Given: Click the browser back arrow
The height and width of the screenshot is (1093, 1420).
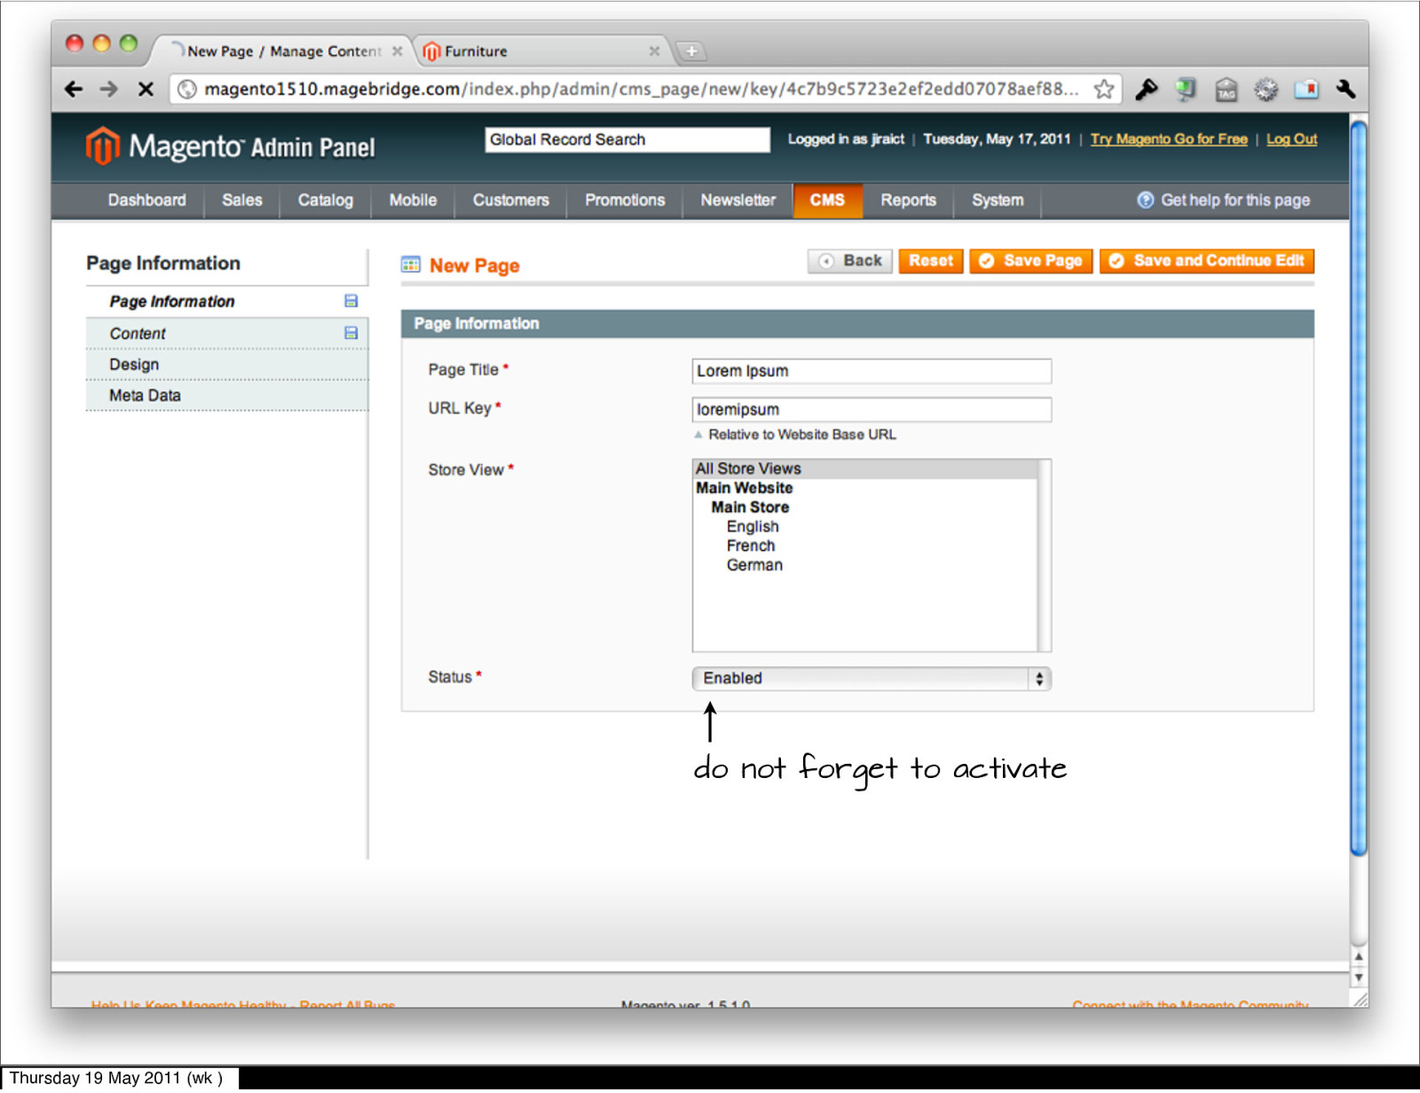Looking at the screenshot, I should [74, 89].
